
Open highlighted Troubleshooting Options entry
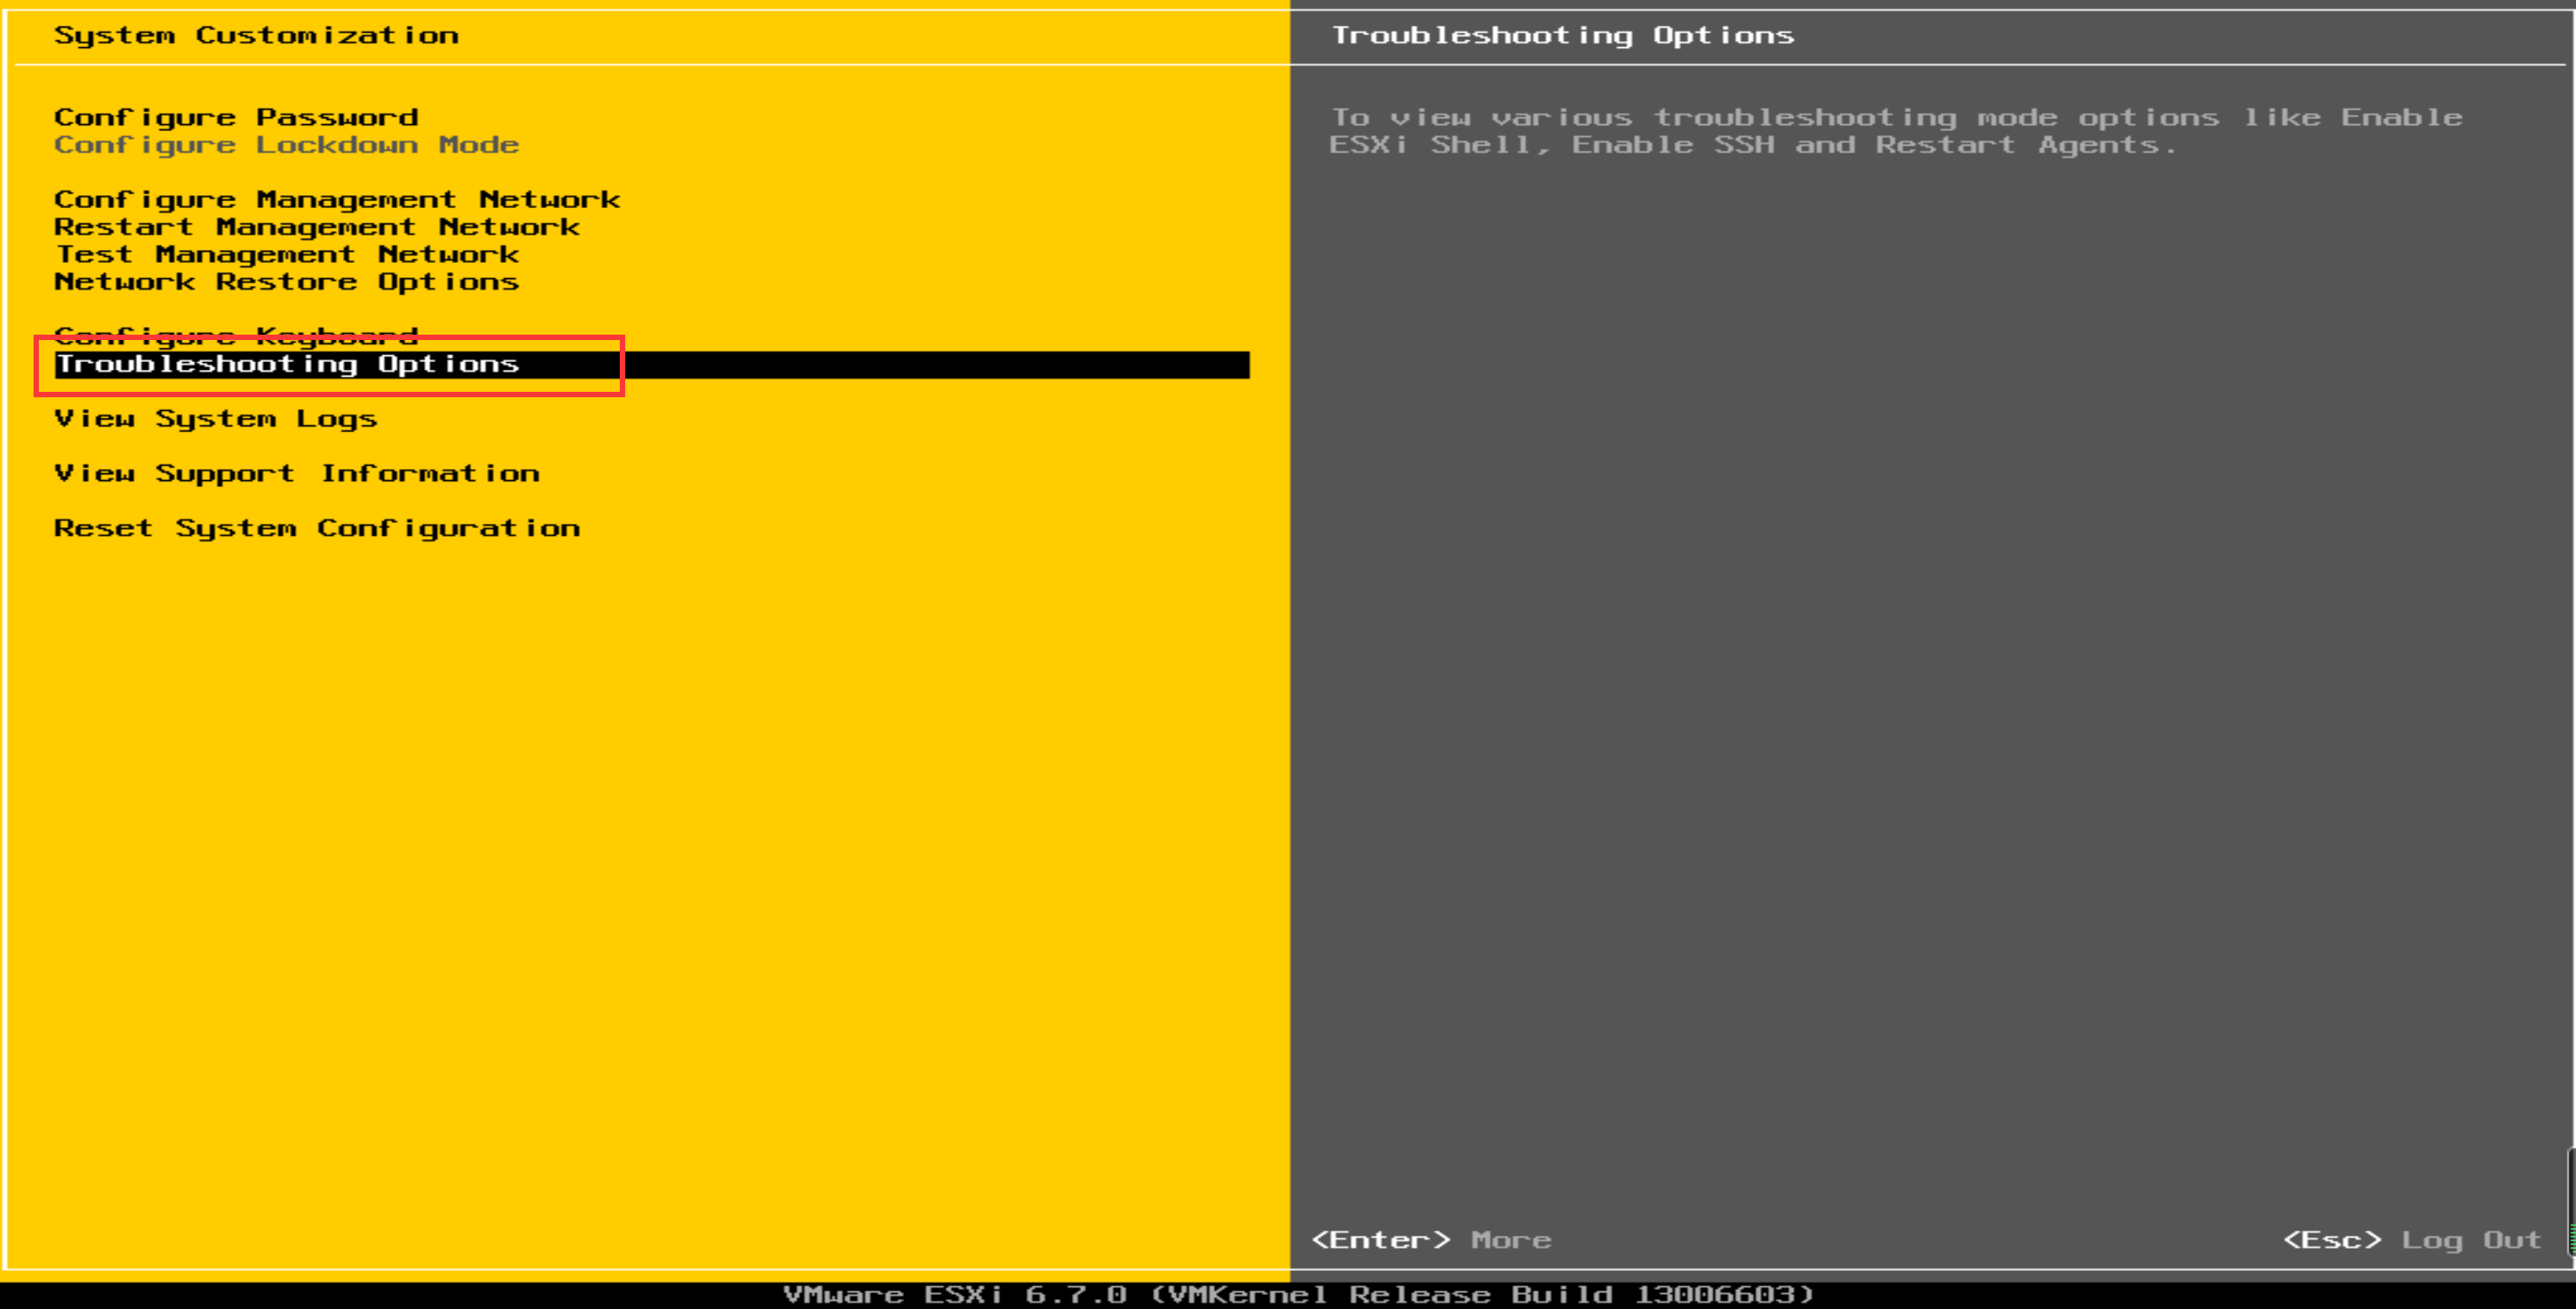tap(652, 365)
